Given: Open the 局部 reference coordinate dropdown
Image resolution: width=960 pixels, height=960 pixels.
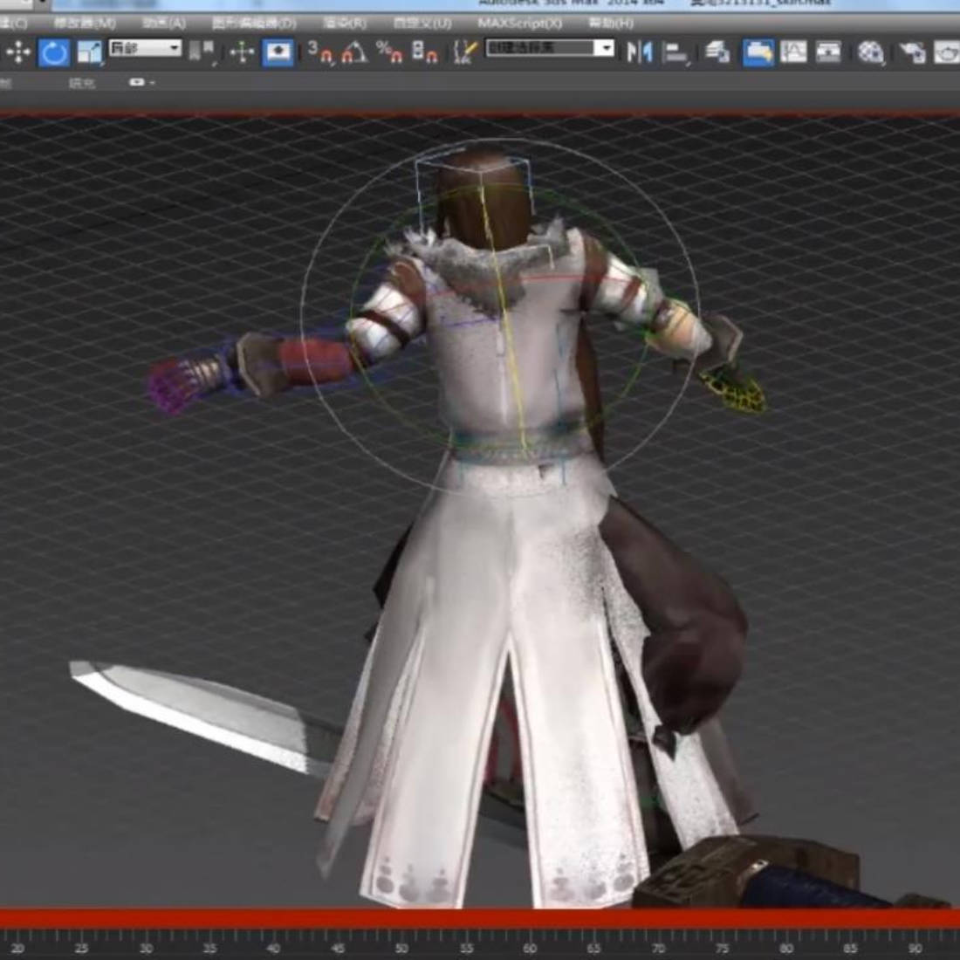Looking at the screenshot, I should pos(145,48).
